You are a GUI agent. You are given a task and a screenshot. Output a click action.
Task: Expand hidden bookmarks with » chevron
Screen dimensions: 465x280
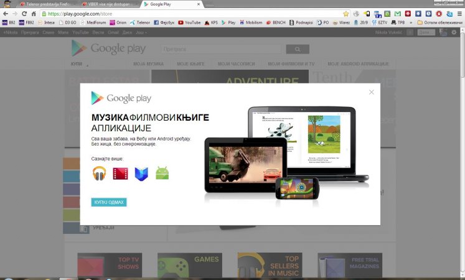[411, 22]
